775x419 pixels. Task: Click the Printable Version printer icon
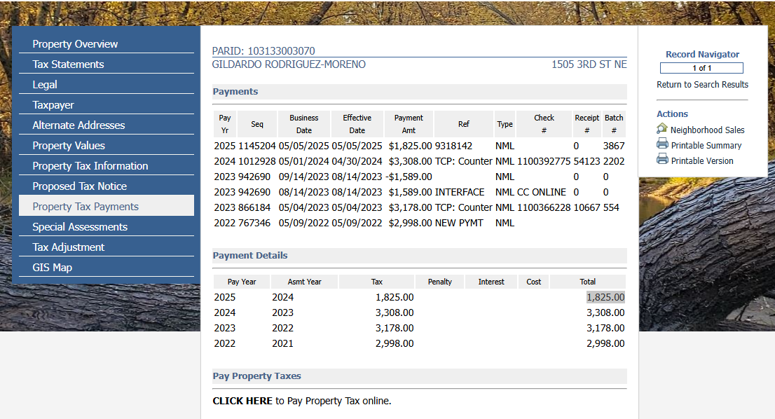point(662,160)
